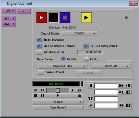The height and width of the screenshot is (118, 139).
Task: Select Local deck control radio
Action: coord(86,59)
